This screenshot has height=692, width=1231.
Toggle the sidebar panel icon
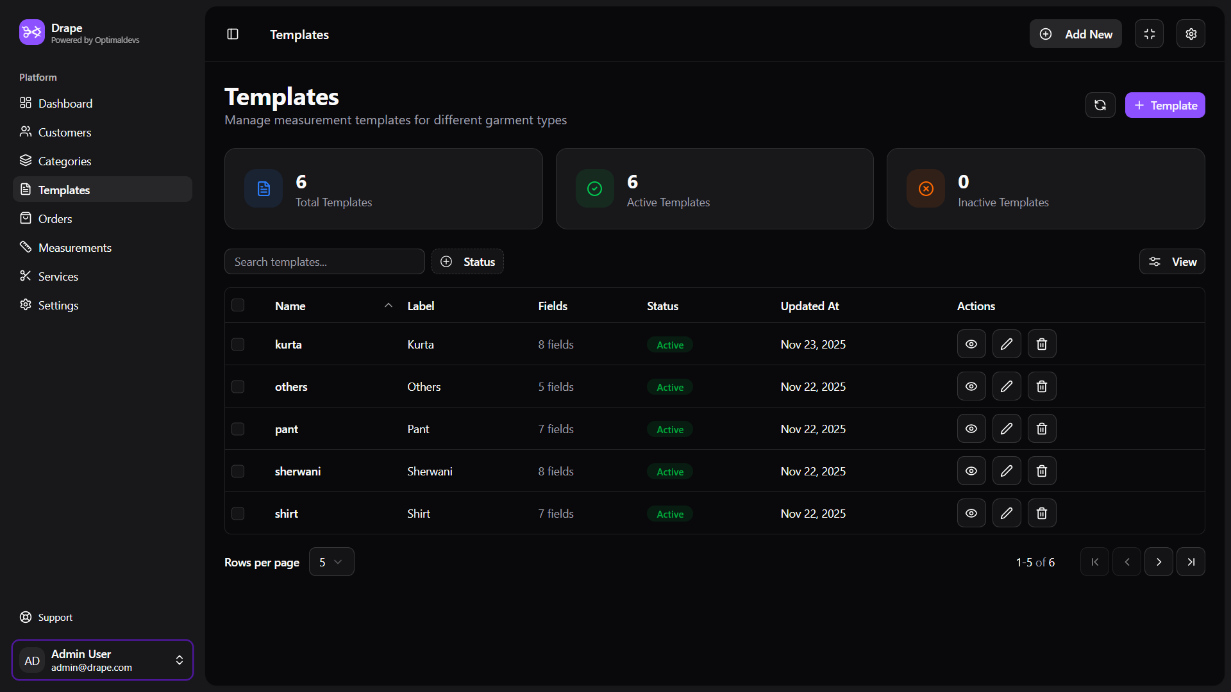(x=233, y=34)
